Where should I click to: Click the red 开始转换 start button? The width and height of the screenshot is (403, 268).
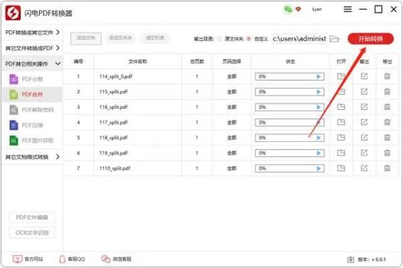371,39
